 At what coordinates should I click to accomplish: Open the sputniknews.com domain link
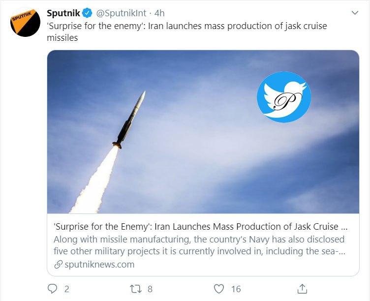pyautogui.click(x=99, y=265)
